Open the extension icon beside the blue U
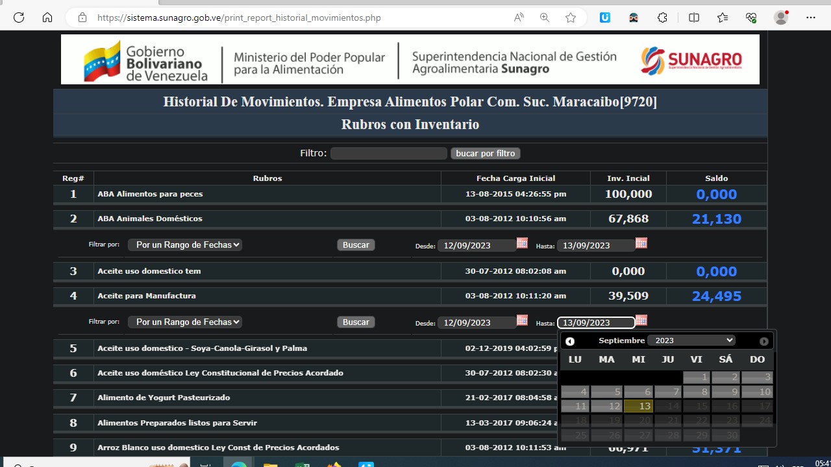This screenshot has width=831, height=467. [634, 18]
